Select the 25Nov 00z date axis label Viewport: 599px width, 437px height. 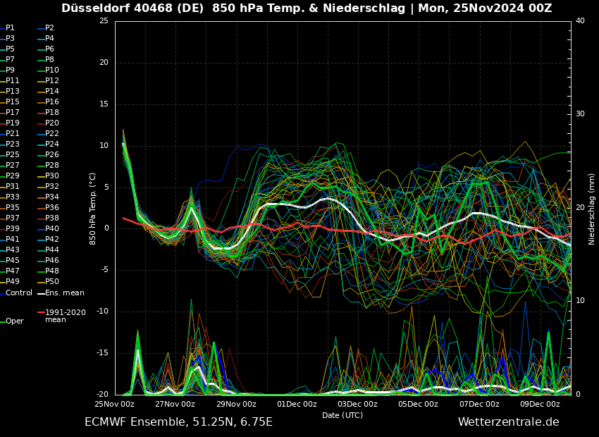pyautogui.click(x=115, y=405)
